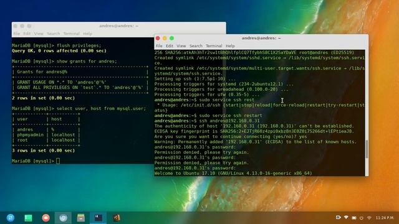The height and width of the screenshot is (224, 399).
Task: Click 'phpmyadmin' user row in table
Action: [46, 135]
